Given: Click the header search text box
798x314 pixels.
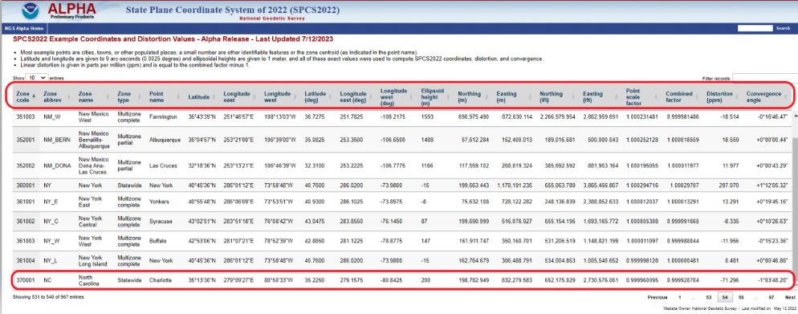Looking at the screenshot, I should click(755, 28).
